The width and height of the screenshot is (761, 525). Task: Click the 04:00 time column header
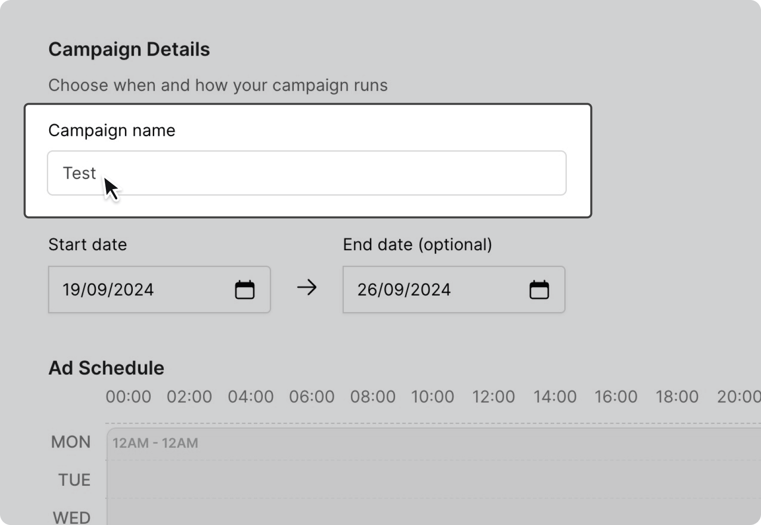point(250,396)
